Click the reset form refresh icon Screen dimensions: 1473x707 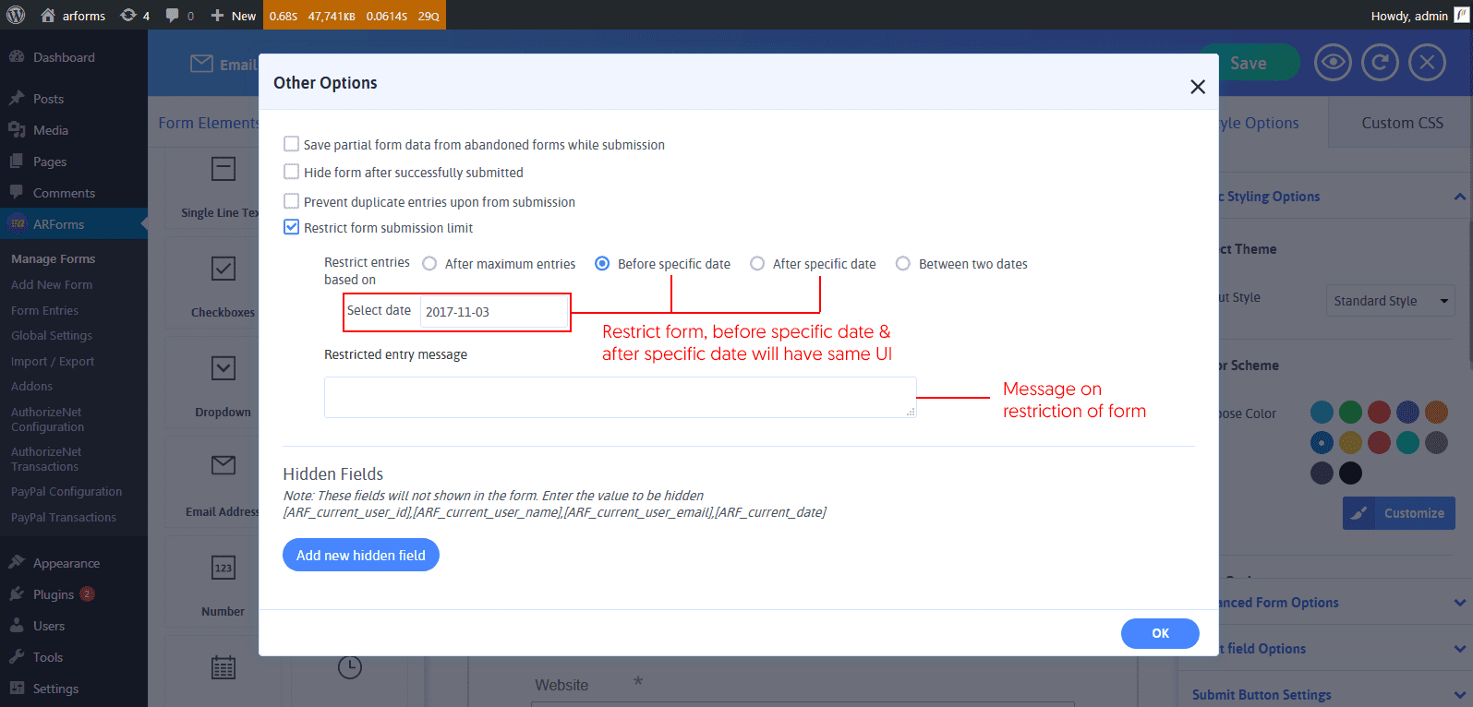pyautogui.click(x=1380, y=63)
